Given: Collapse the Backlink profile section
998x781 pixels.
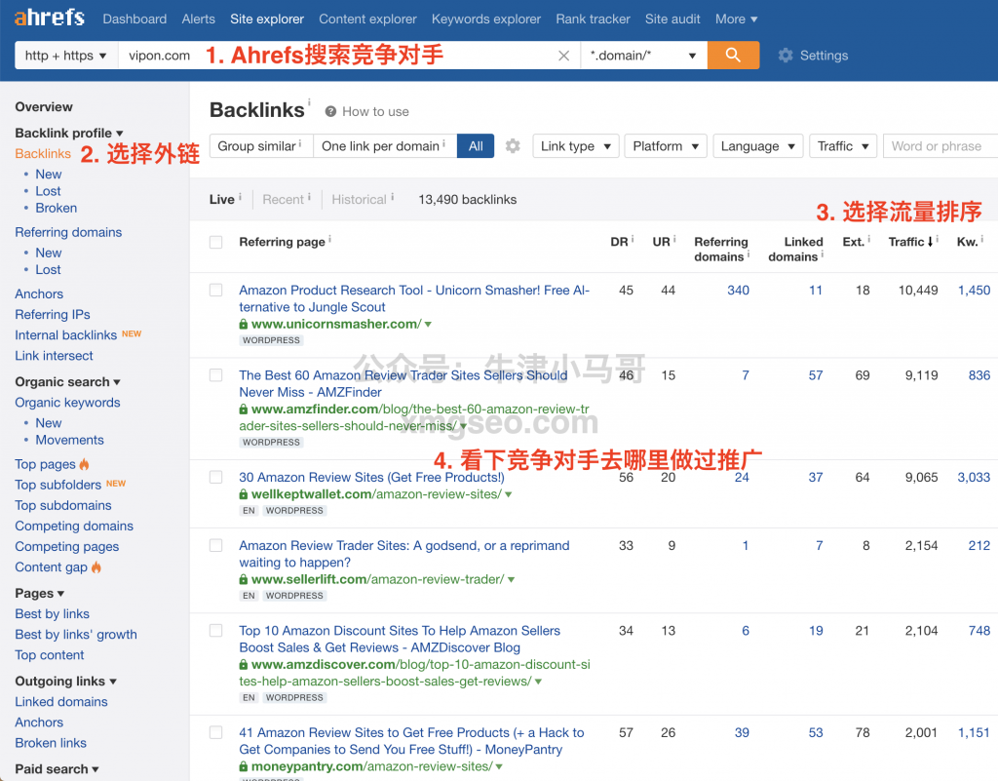Looking at the screenshot, I should 69,133.
